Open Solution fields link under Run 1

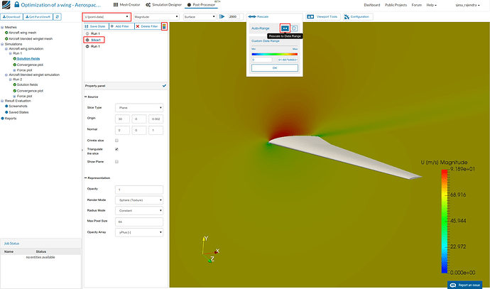point(28,59)
